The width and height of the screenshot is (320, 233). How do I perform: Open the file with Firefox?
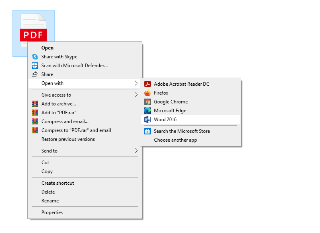(191, 93)
